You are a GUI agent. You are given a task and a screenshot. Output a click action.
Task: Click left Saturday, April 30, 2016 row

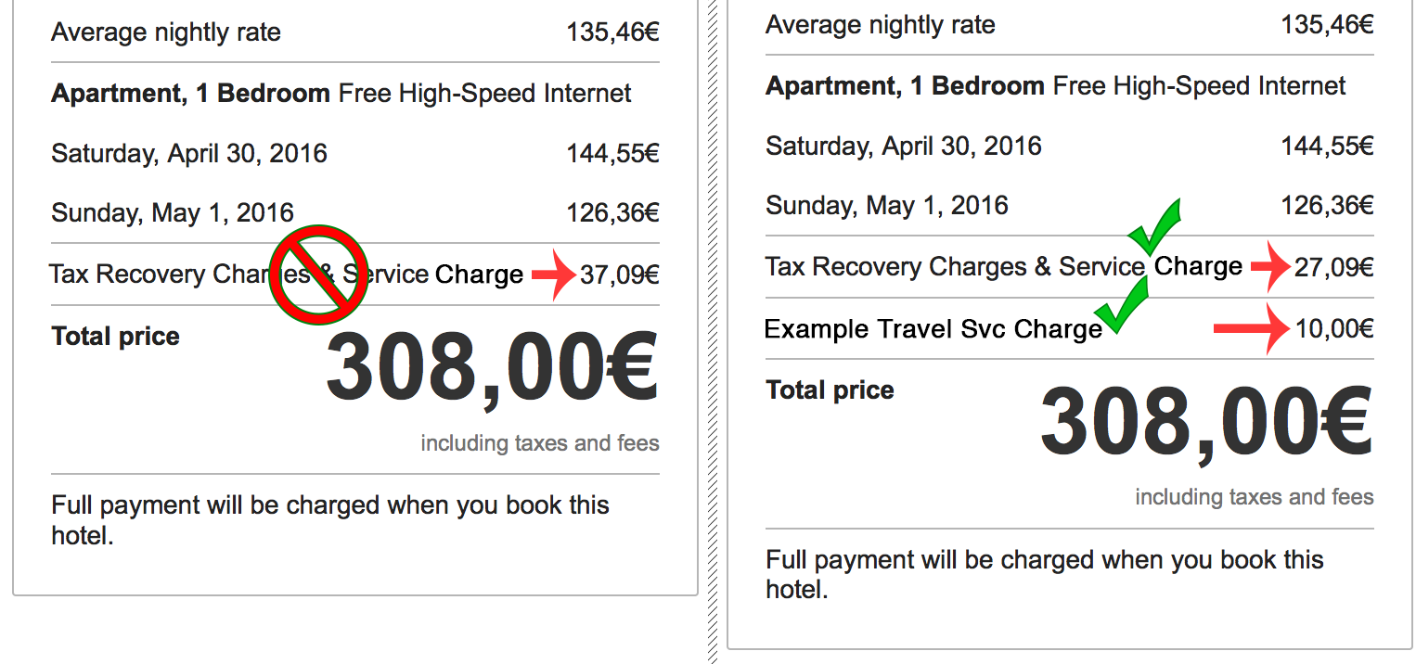(355, 153)
